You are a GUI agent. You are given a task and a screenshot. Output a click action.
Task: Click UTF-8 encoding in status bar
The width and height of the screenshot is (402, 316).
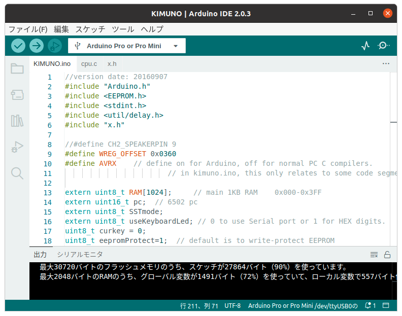coord(232,306)
